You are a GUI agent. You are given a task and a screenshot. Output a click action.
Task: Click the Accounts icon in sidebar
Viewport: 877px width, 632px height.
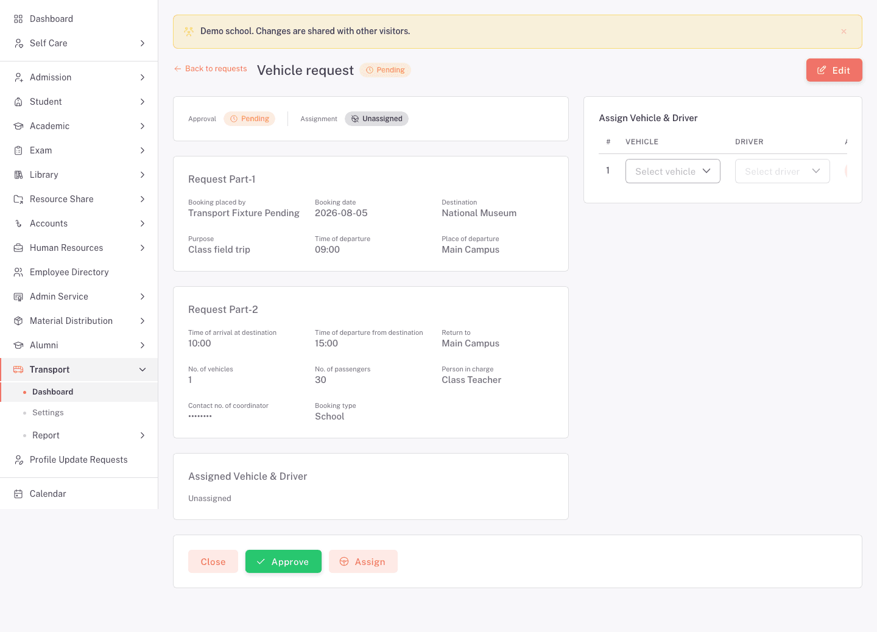click(x=18, y=223)
